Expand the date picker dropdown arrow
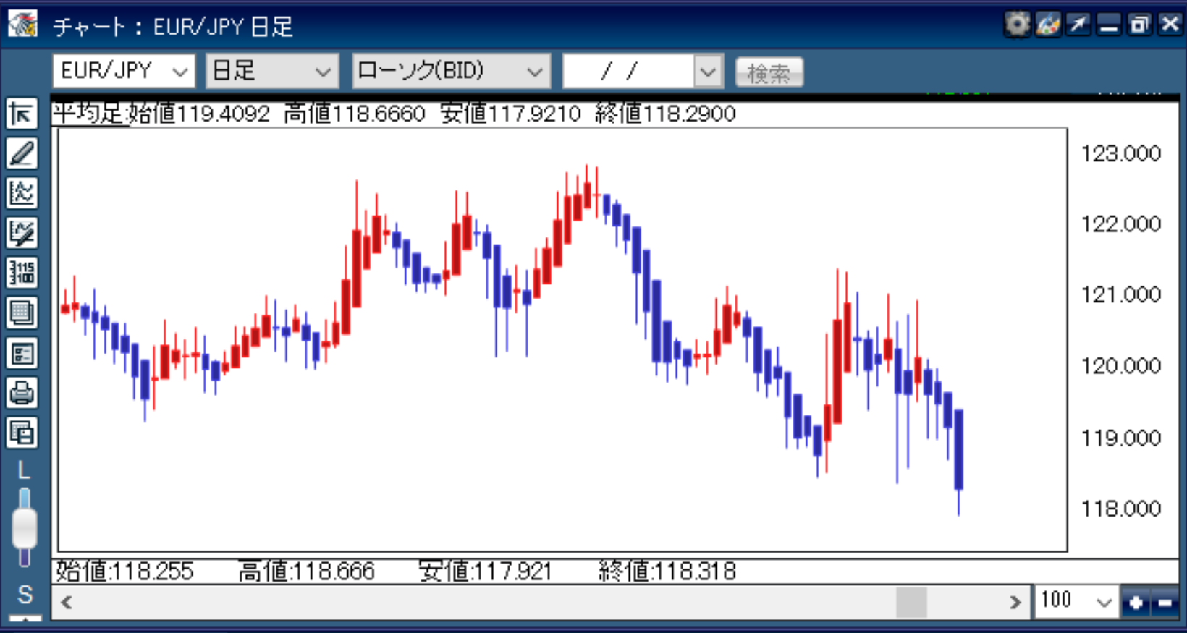The width and height of the screenshot is (1187, 633). click(708, 72)
